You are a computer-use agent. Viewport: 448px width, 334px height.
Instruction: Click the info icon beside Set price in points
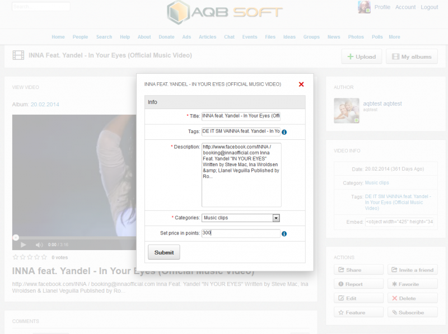pos(284,234)
